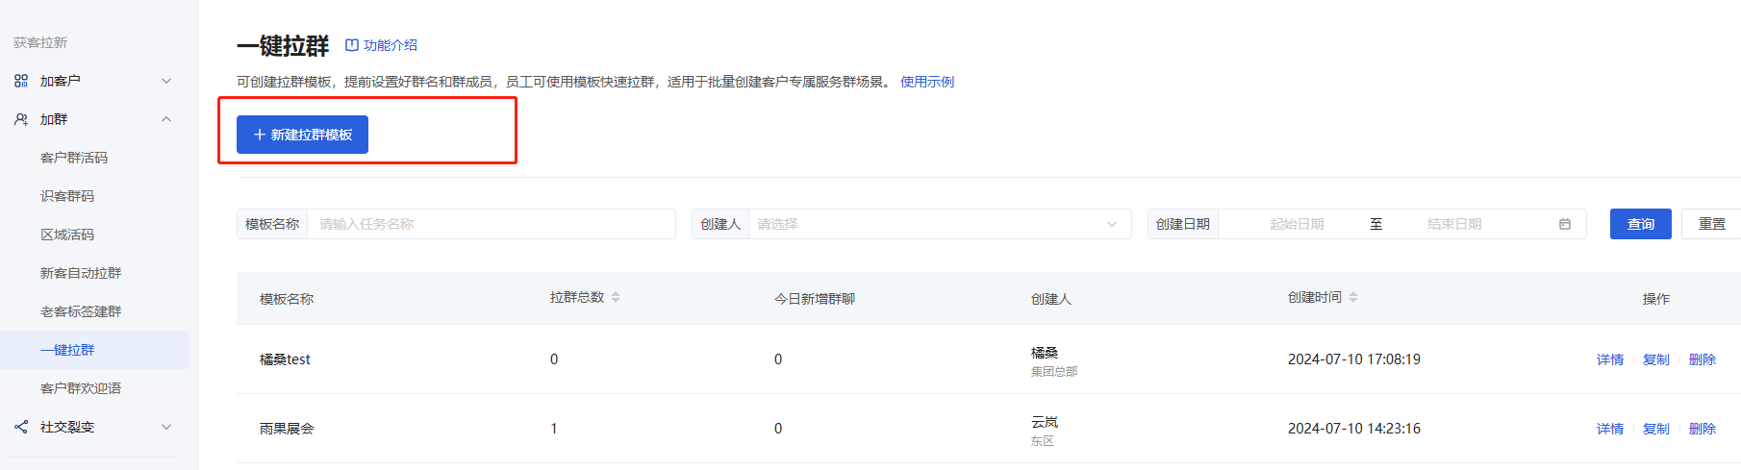Click the 今日新增群聊 column header
1741x470 pixels.
pyautogui.click(x=815, y=299)
